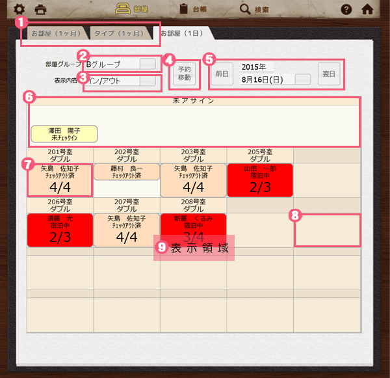Select room 205 reservation 山田 一郎
This screenshot has height=378, width=390.
point(259,180)
